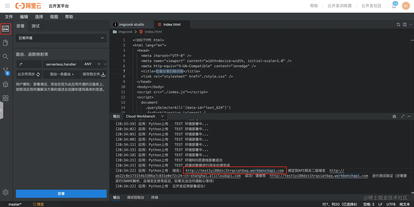414x207 pixels.
Task: Switch to the 部署 tab
Action: [x=21, y=26]
